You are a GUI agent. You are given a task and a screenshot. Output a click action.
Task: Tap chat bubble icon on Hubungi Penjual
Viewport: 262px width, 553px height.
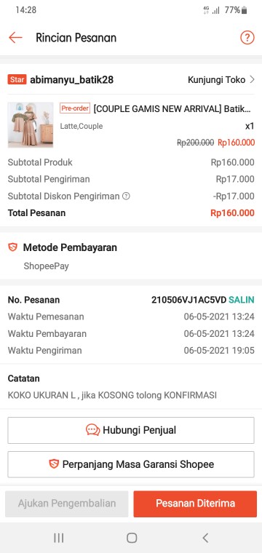click(92, 430)
